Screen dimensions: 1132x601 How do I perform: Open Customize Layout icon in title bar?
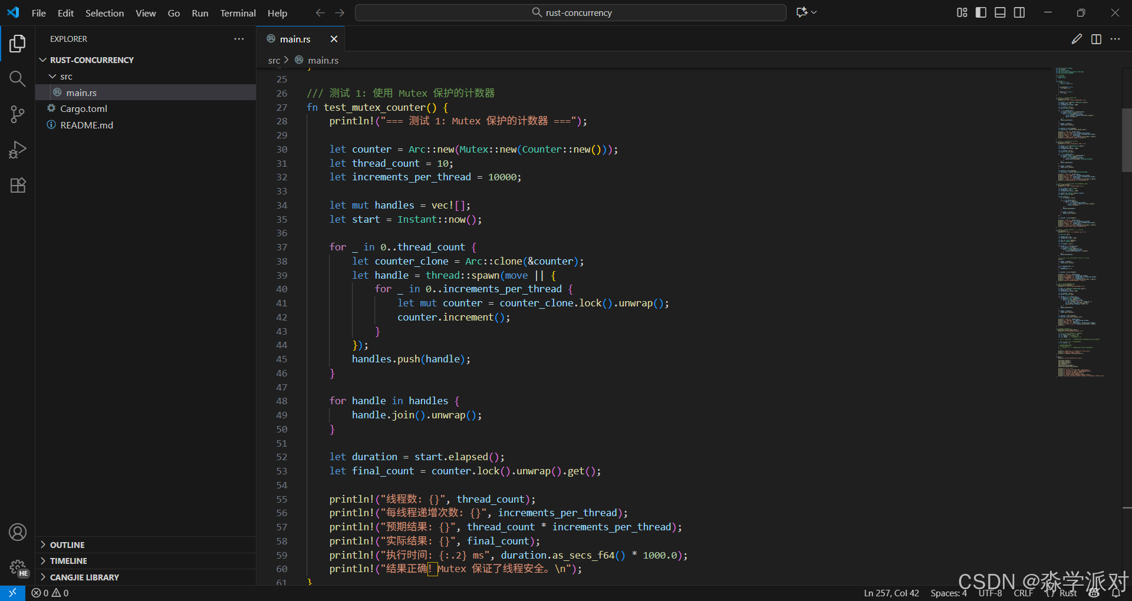coord(962,12)
